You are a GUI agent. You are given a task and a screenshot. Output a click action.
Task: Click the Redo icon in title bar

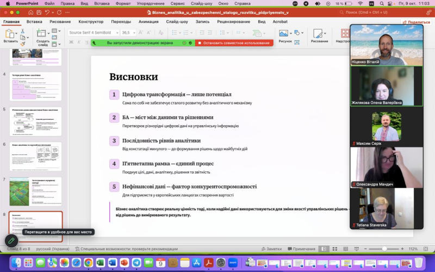59,13
